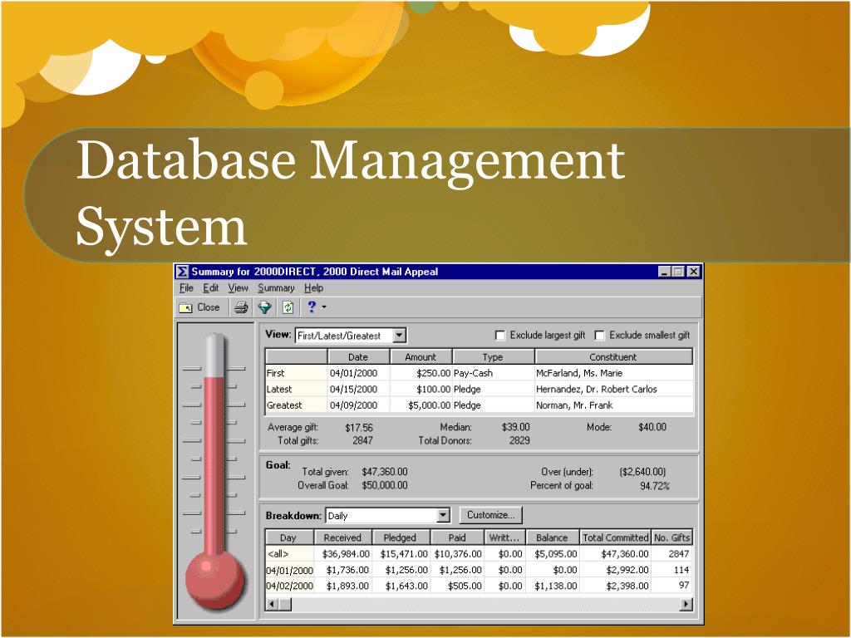Click the Paid column header
Viewport: 851px width, 638px height.
pyautogui.click(x=457, y=537)
